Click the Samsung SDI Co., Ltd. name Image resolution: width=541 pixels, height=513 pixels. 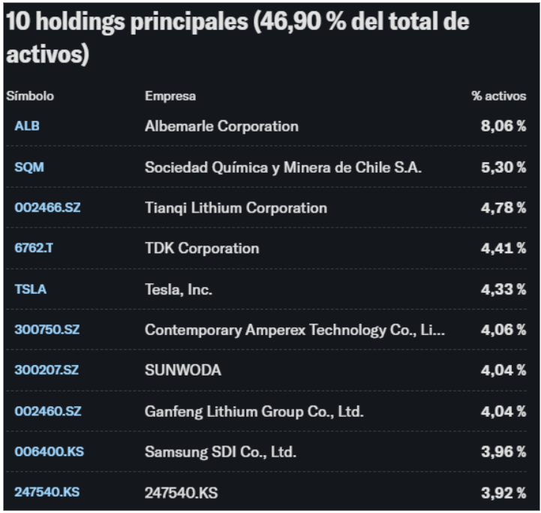point(221,451)
